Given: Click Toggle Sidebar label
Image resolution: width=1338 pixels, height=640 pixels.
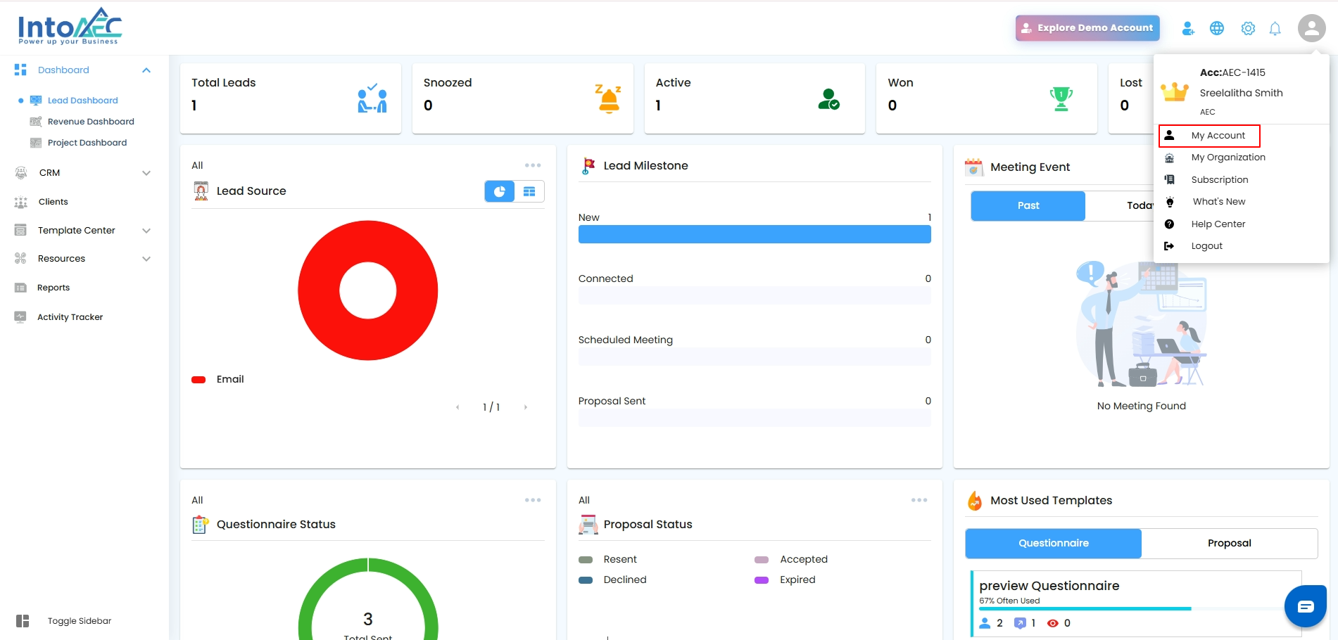Looking at the screenshot, I should [80, 621].
